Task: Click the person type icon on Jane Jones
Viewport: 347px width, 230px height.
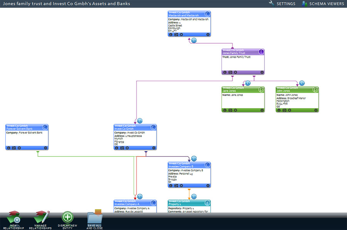Action: click(x=261, y=90)
